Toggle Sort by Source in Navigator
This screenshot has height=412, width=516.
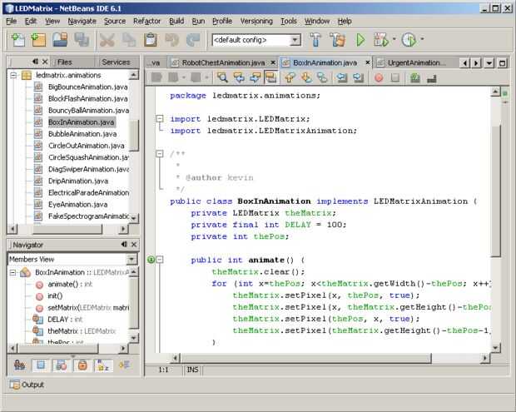click(x=124, y=365)
